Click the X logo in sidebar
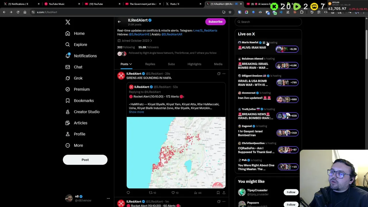The width and height of the screenshot is (368, 207). (68, 22)
